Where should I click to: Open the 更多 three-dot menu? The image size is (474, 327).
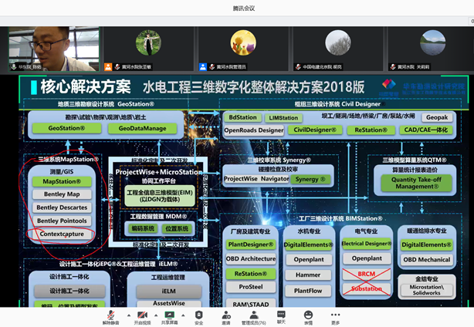point(335,315)
